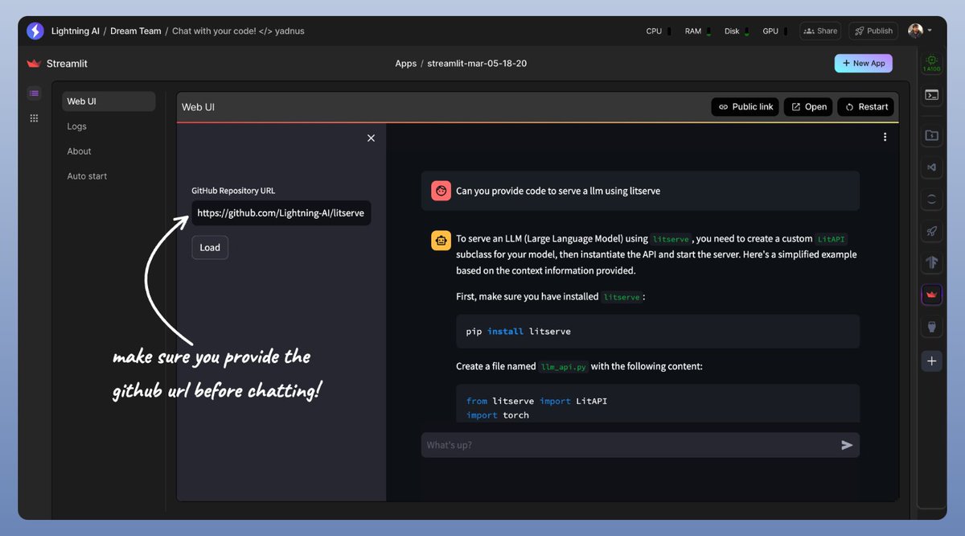Select the Streamlit plugin icon in right sidebar

[x=931, y=294]
